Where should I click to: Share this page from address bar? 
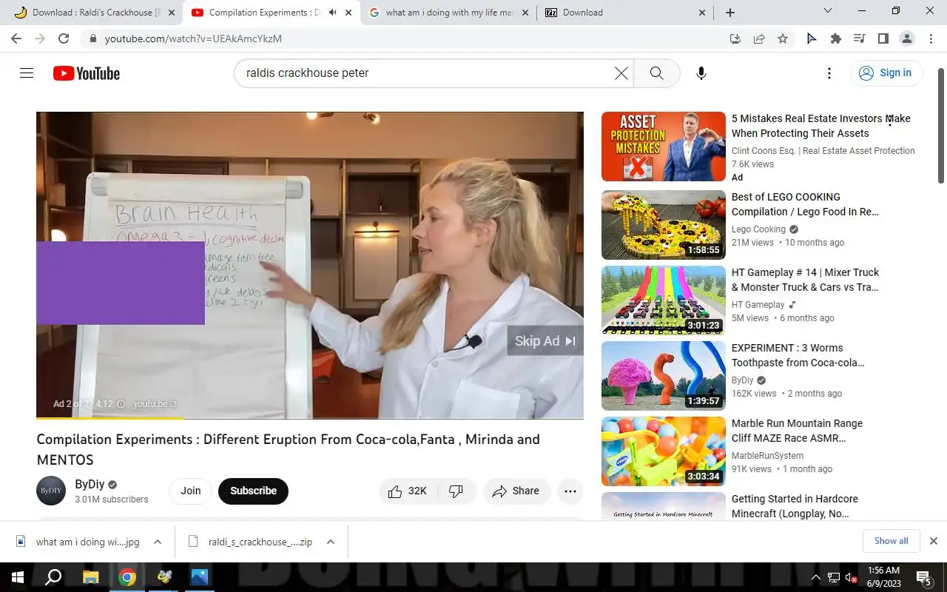pos(759,38)
